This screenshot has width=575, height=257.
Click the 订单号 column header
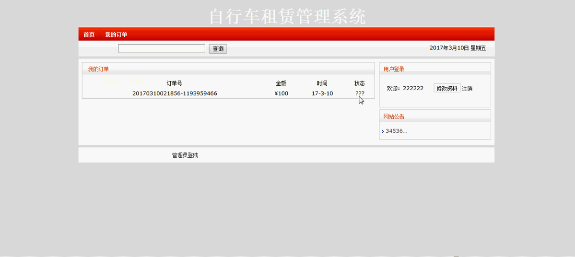[174, 83]
